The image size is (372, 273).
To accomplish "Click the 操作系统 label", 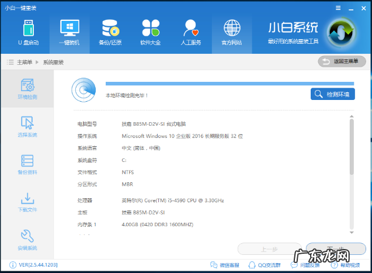I will 87,136.
